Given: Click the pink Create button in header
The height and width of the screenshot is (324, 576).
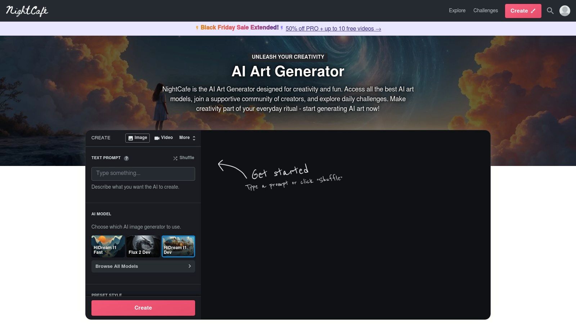Looking at the screenshot, I should pos(523,11).
